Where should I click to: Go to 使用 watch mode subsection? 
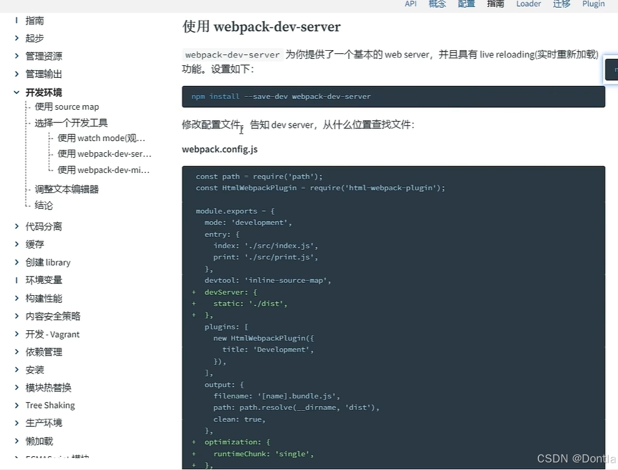tap(101, 138)
